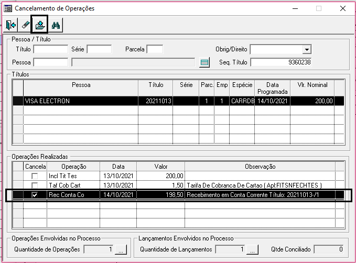Image resolution: width=356 pixels, height=263 pixels.
Task: Click value 1,50 in operations grid
Action: (161, 185)
